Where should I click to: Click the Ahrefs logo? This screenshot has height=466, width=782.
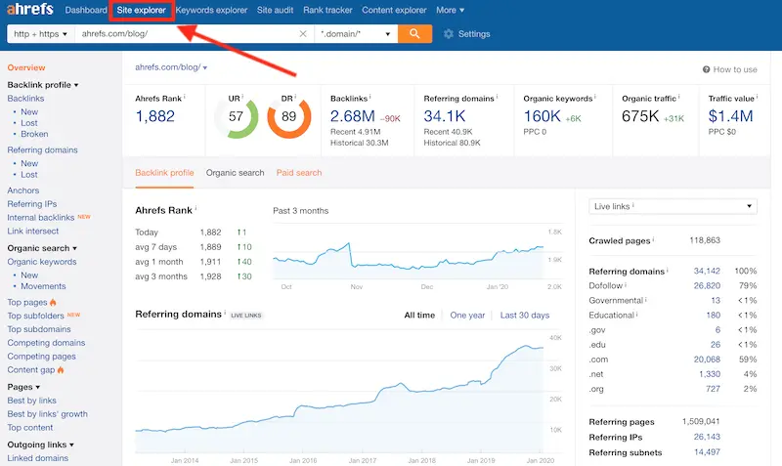[29, 11]
